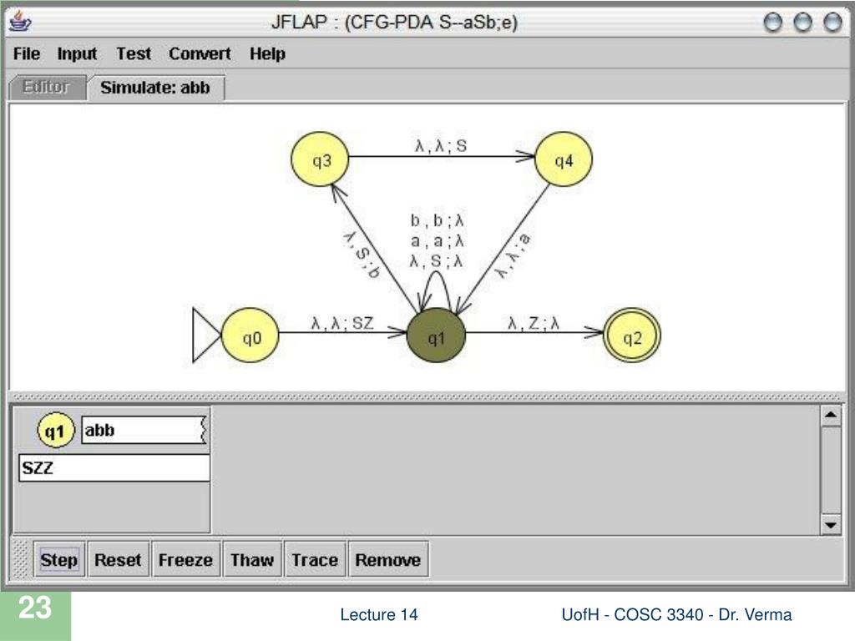Click the Freeze button

click(185, 559)
